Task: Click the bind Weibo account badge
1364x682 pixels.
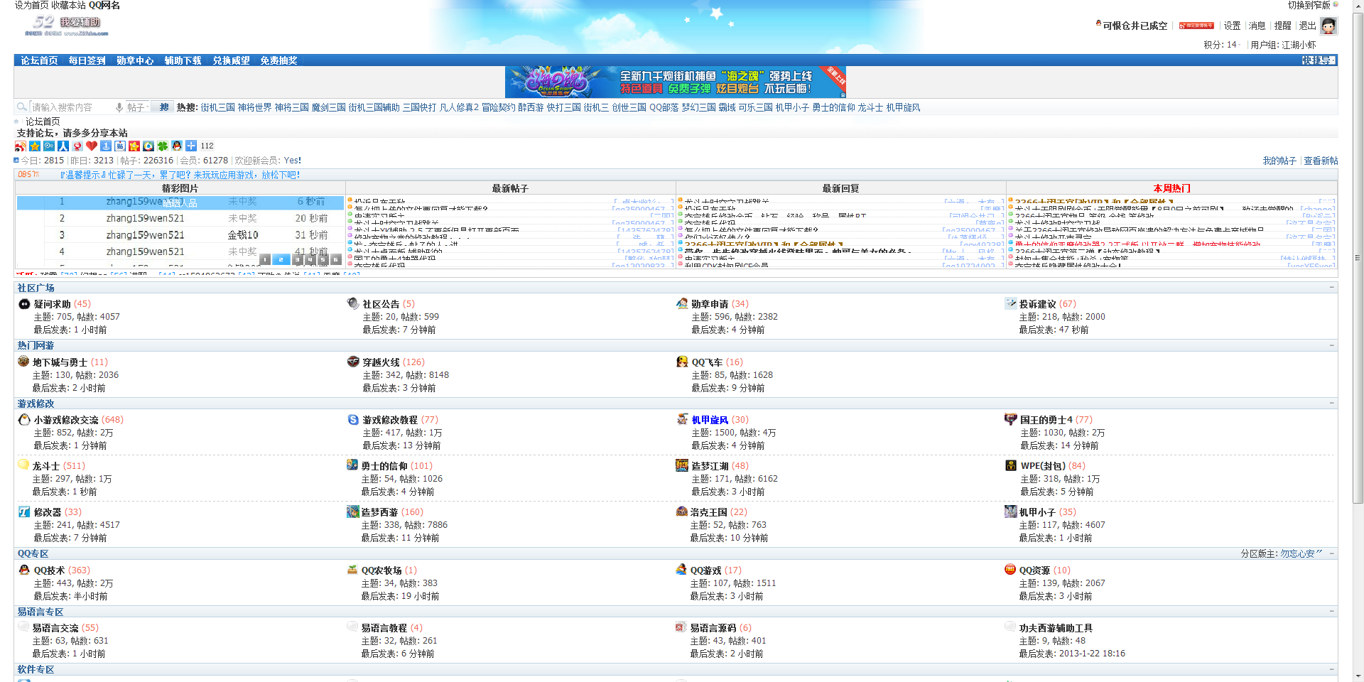Action: [1196, 26]
